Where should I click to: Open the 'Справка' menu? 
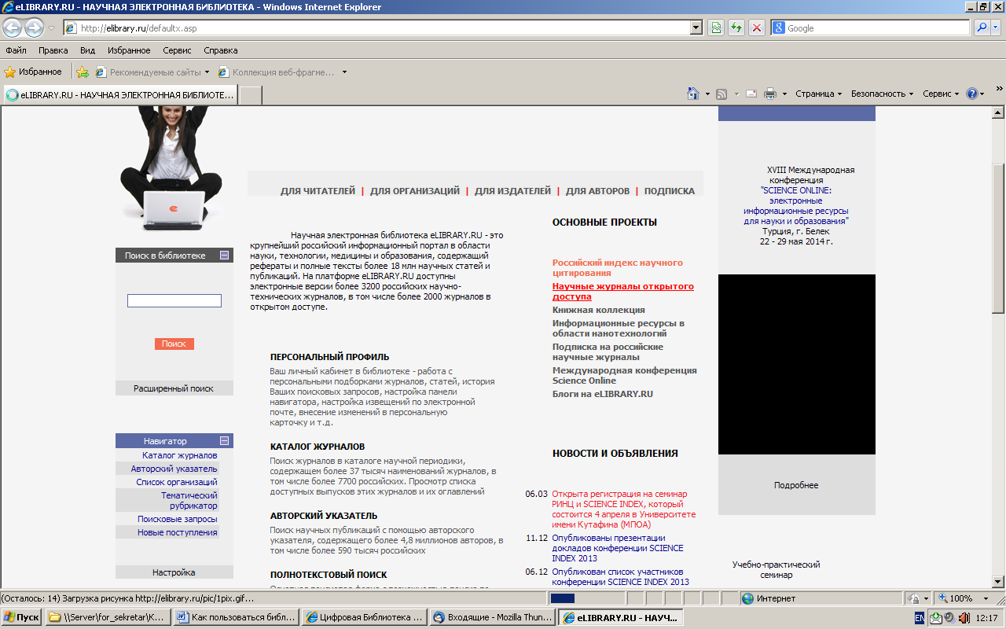tap(221, 50)
